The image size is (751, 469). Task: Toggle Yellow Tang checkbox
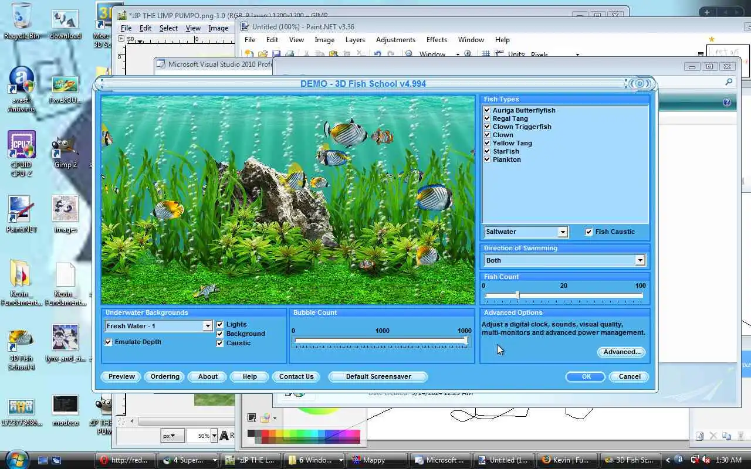pyautogui.click(x=487, y=143)
